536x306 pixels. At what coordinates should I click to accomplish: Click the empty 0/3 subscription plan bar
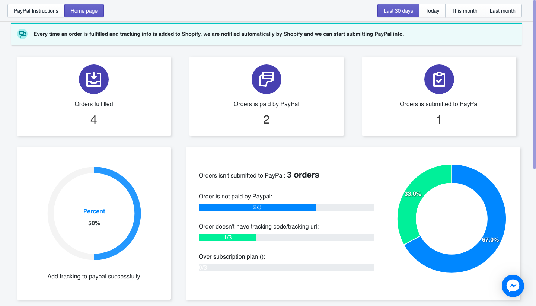click(286, 268)
